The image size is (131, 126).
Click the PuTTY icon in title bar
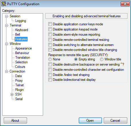(x=4, y=4)
